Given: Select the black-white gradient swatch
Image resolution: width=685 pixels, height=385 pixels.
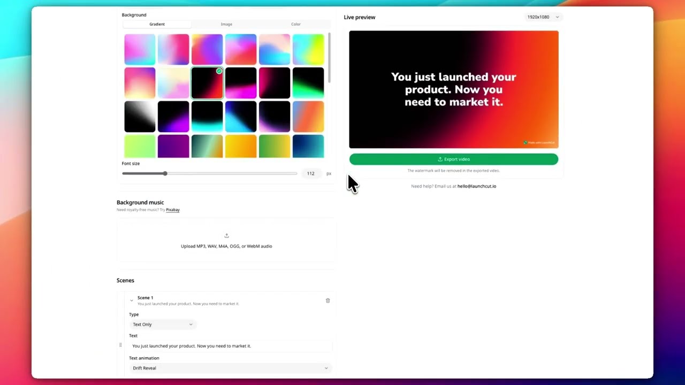Looking at the screenshot, I should (140, 117).
